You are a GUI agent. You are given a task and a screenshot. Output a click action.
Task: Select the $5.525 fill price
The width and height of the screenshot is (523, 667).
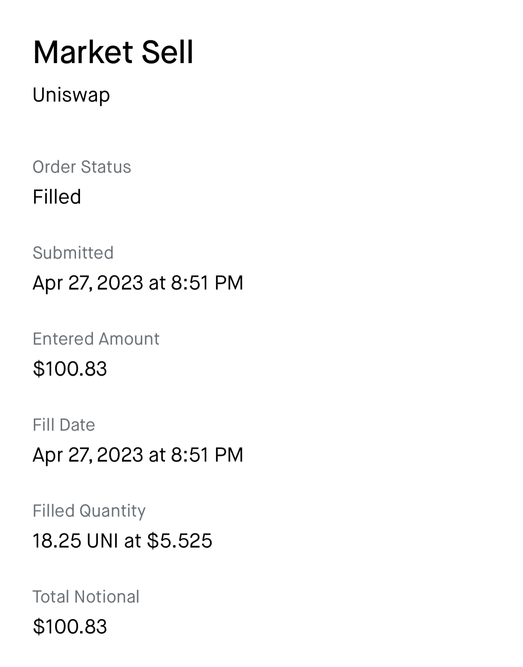tap(180, 540)
